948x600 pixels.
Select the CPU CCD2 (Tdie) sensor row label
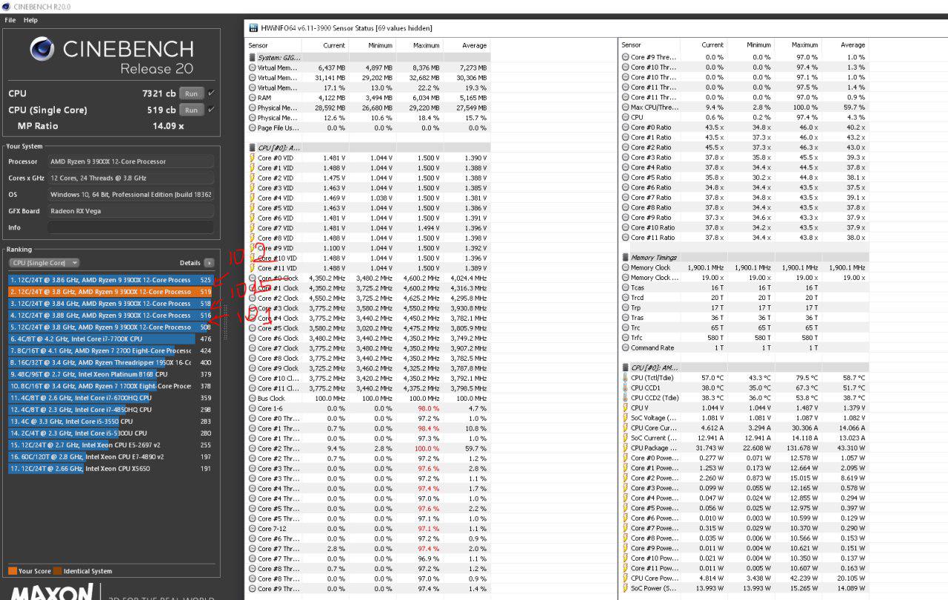click(x=655, y=398)
